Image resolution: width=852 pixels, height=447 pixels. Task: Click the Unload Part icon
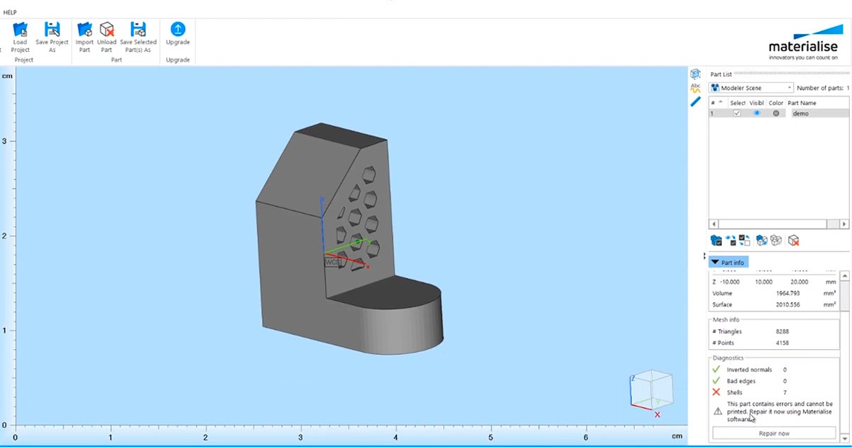pyautogui.click(x=106, y=29)
